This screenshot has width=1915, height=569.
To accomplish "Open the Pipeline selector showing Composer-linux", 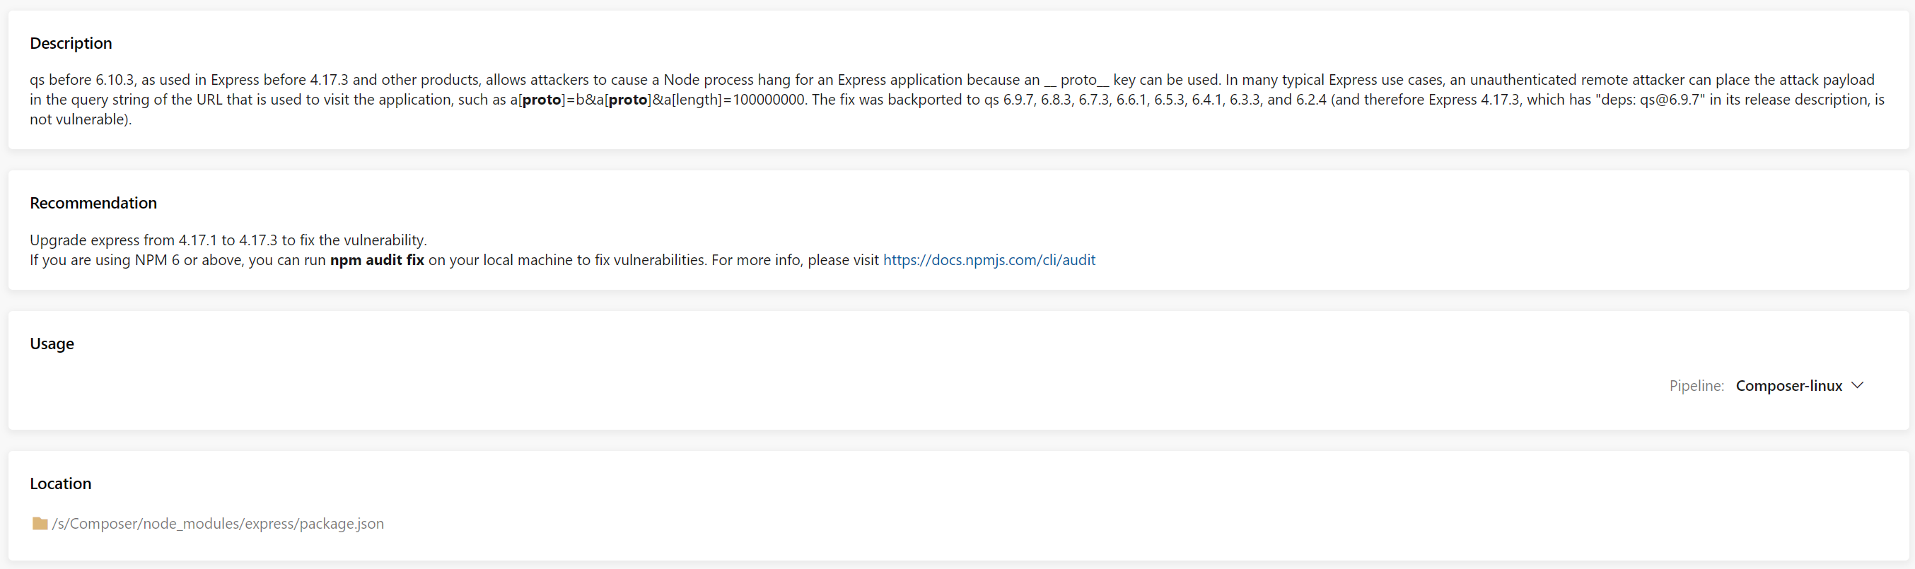I will coord(1788,385).
